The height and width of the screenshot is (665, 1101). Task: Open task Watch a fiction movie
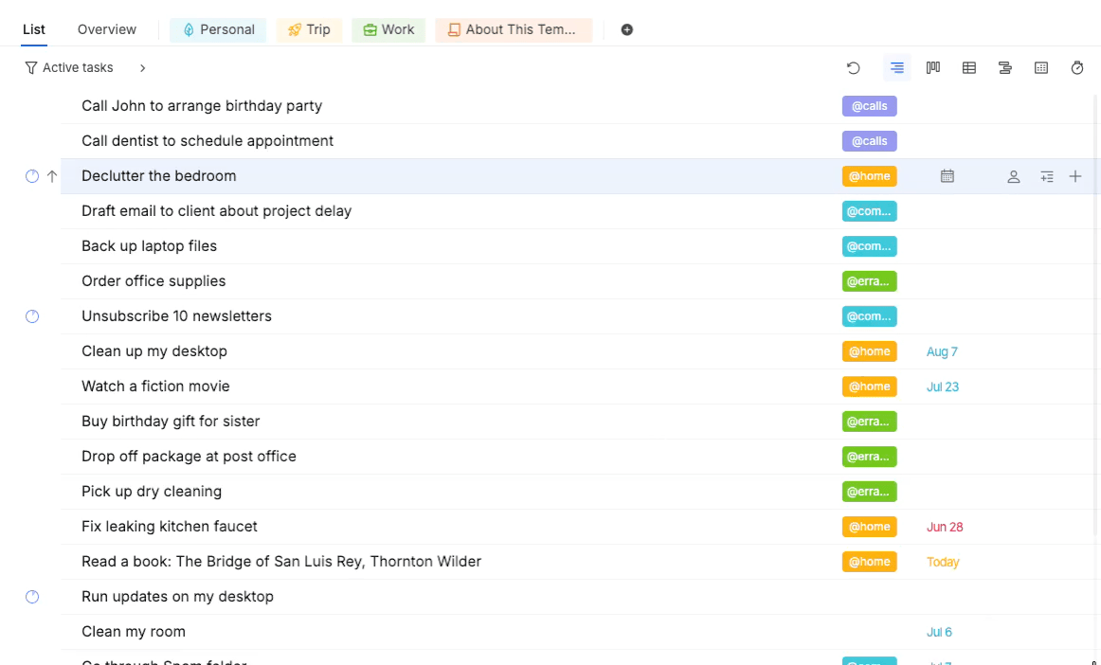155,386
